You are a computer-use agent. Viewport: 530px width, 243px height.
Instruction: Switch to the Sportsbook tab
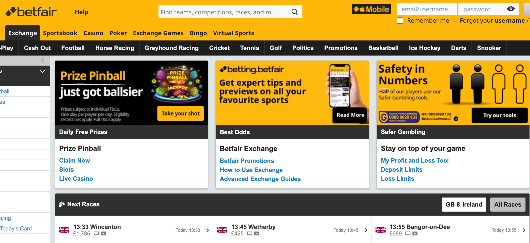click(60, 33)
